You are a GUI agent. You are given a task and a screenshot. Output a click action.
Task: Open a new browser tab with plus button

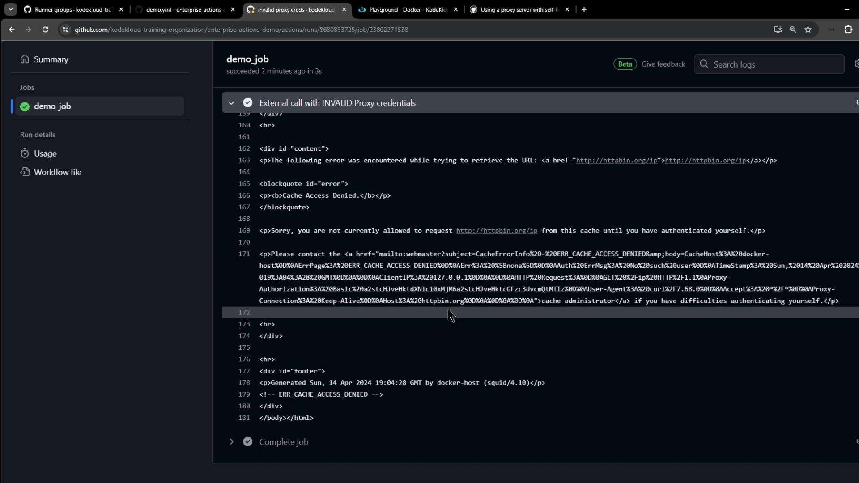tap(584, 9)
